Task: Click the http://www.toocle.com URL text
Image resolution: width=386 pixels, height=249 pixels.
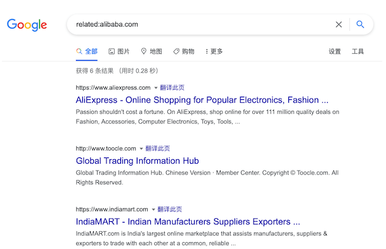Action: click(x=106, y=149)
